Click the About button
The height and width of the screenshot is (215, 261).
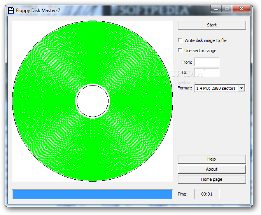tap(212, 169)
